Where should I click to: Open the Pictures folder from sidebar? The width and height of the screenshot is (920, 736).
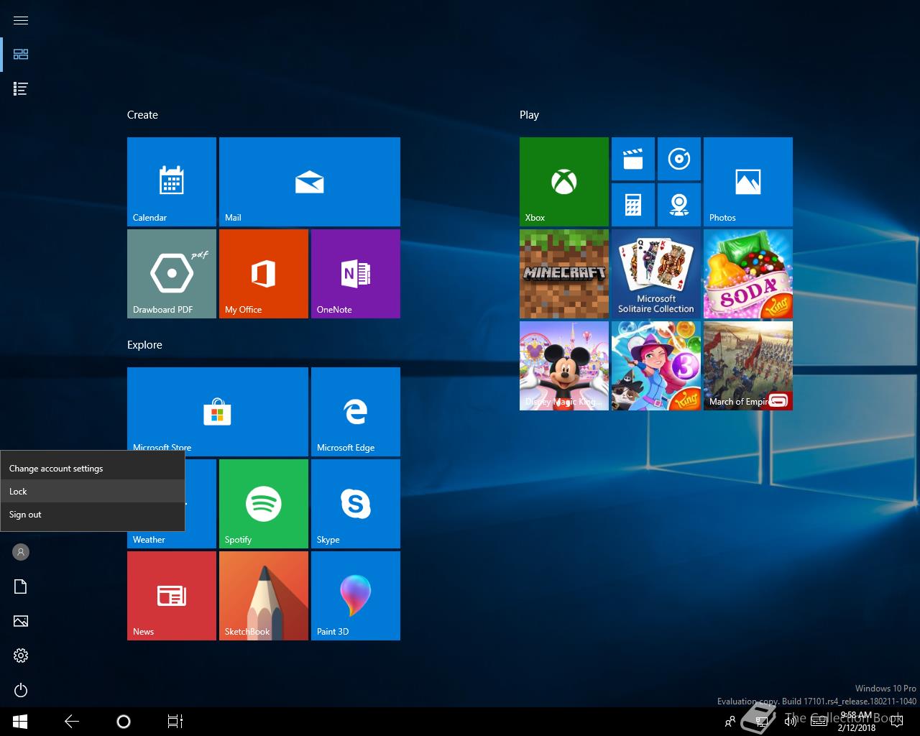click(x=21, y=621)
